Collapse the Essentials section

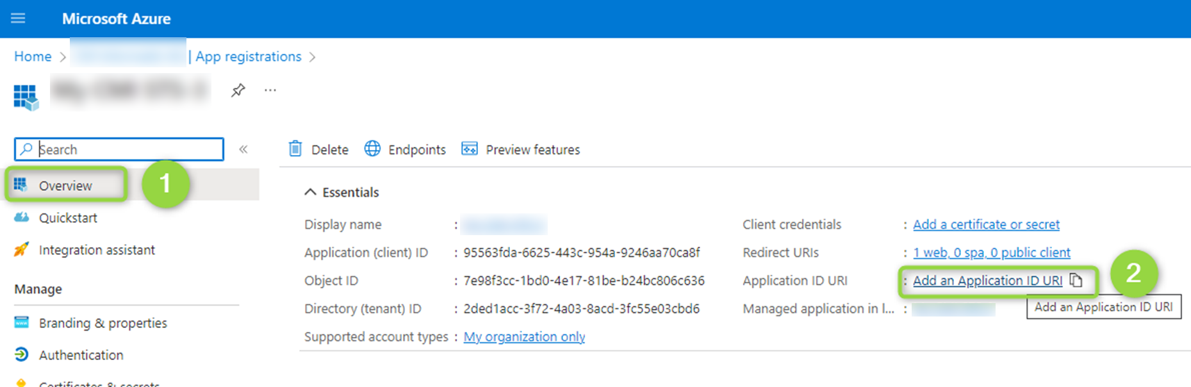click(x=310, y=192)
